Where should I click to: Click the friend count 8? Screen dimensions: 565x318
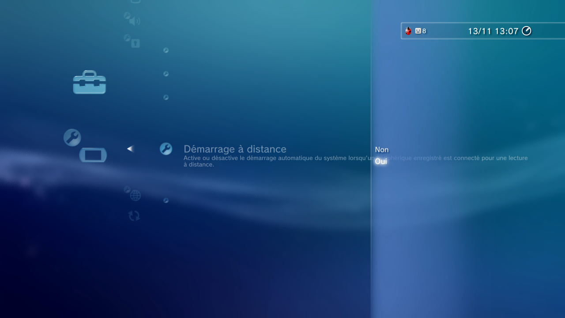[x=424, y=31]
